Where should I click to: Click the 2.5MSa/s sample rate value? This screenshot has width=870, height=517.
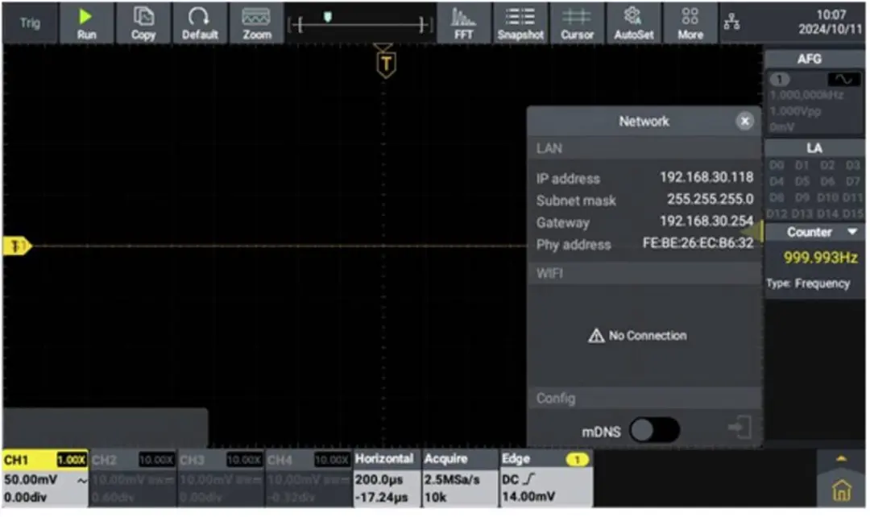(x=452, y=479)
